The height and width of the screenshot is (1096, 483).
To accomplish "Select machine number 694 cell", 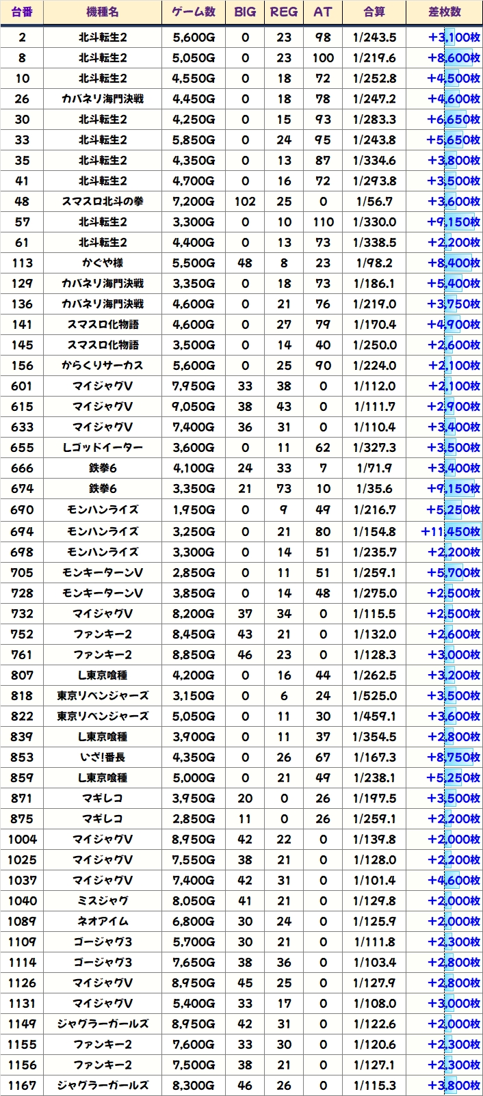I will [22, 531].
